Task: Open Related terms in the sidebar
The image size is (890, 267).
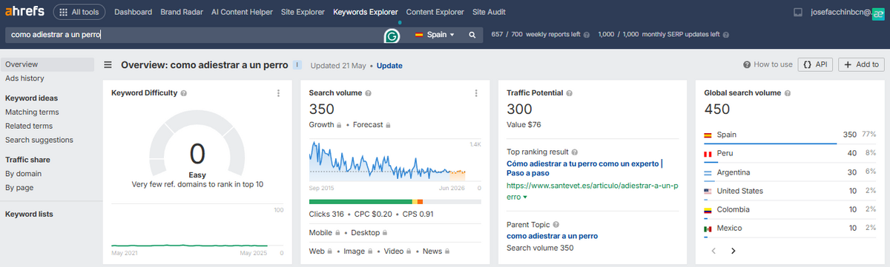Action: (29, 126)
